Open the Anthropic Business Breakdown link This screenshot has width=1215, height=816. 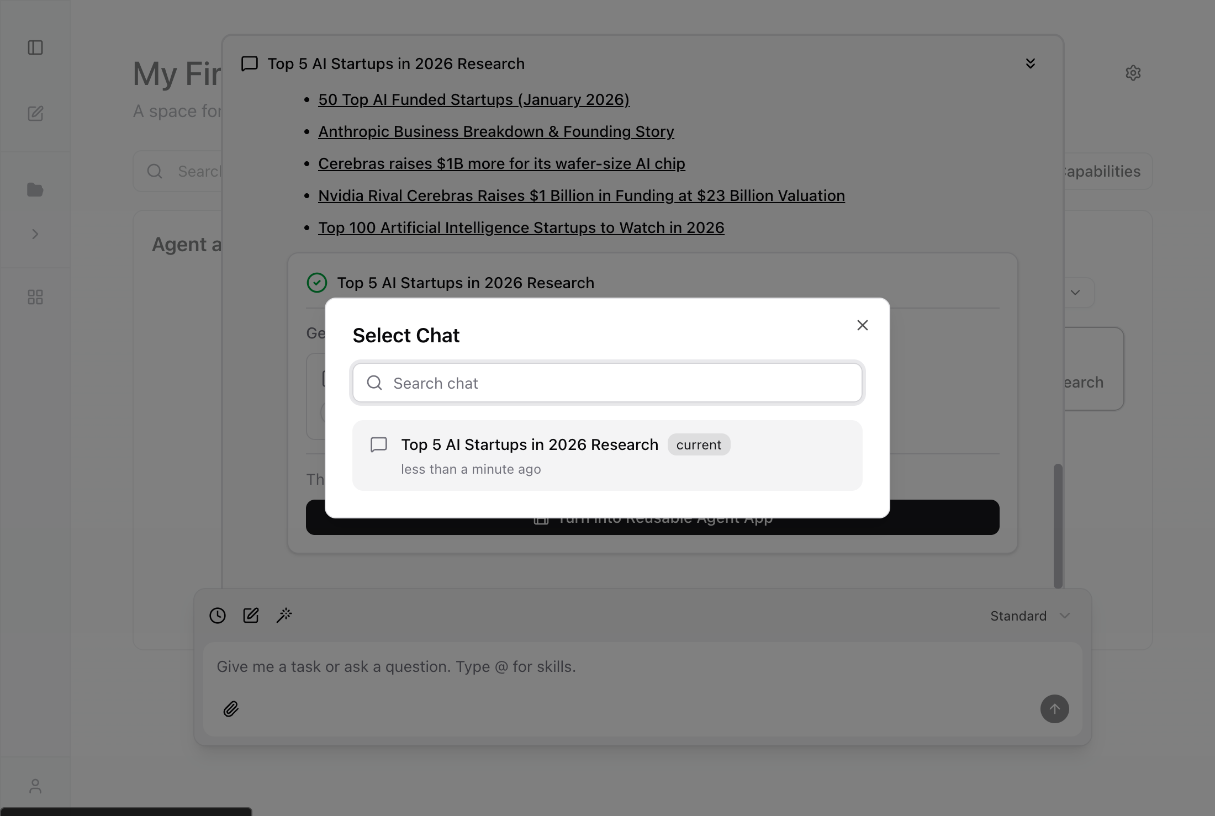495,131
